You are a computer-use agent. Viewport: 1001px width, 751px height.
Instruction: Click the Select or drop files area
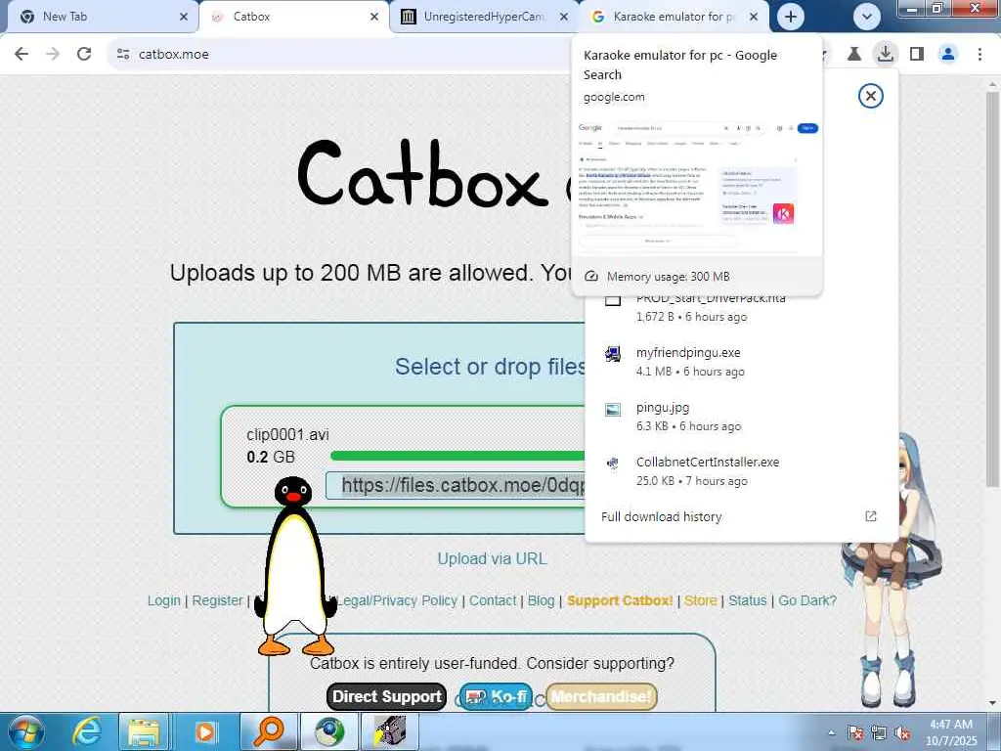(x=490, y=367)
